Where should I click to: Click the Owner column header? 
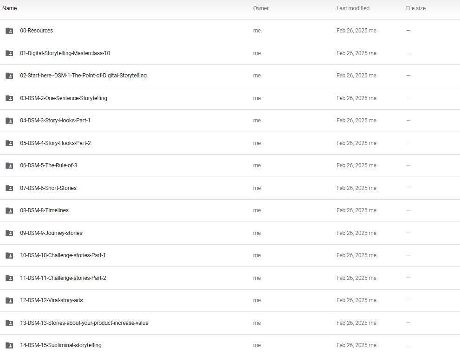tap(261, 8)
